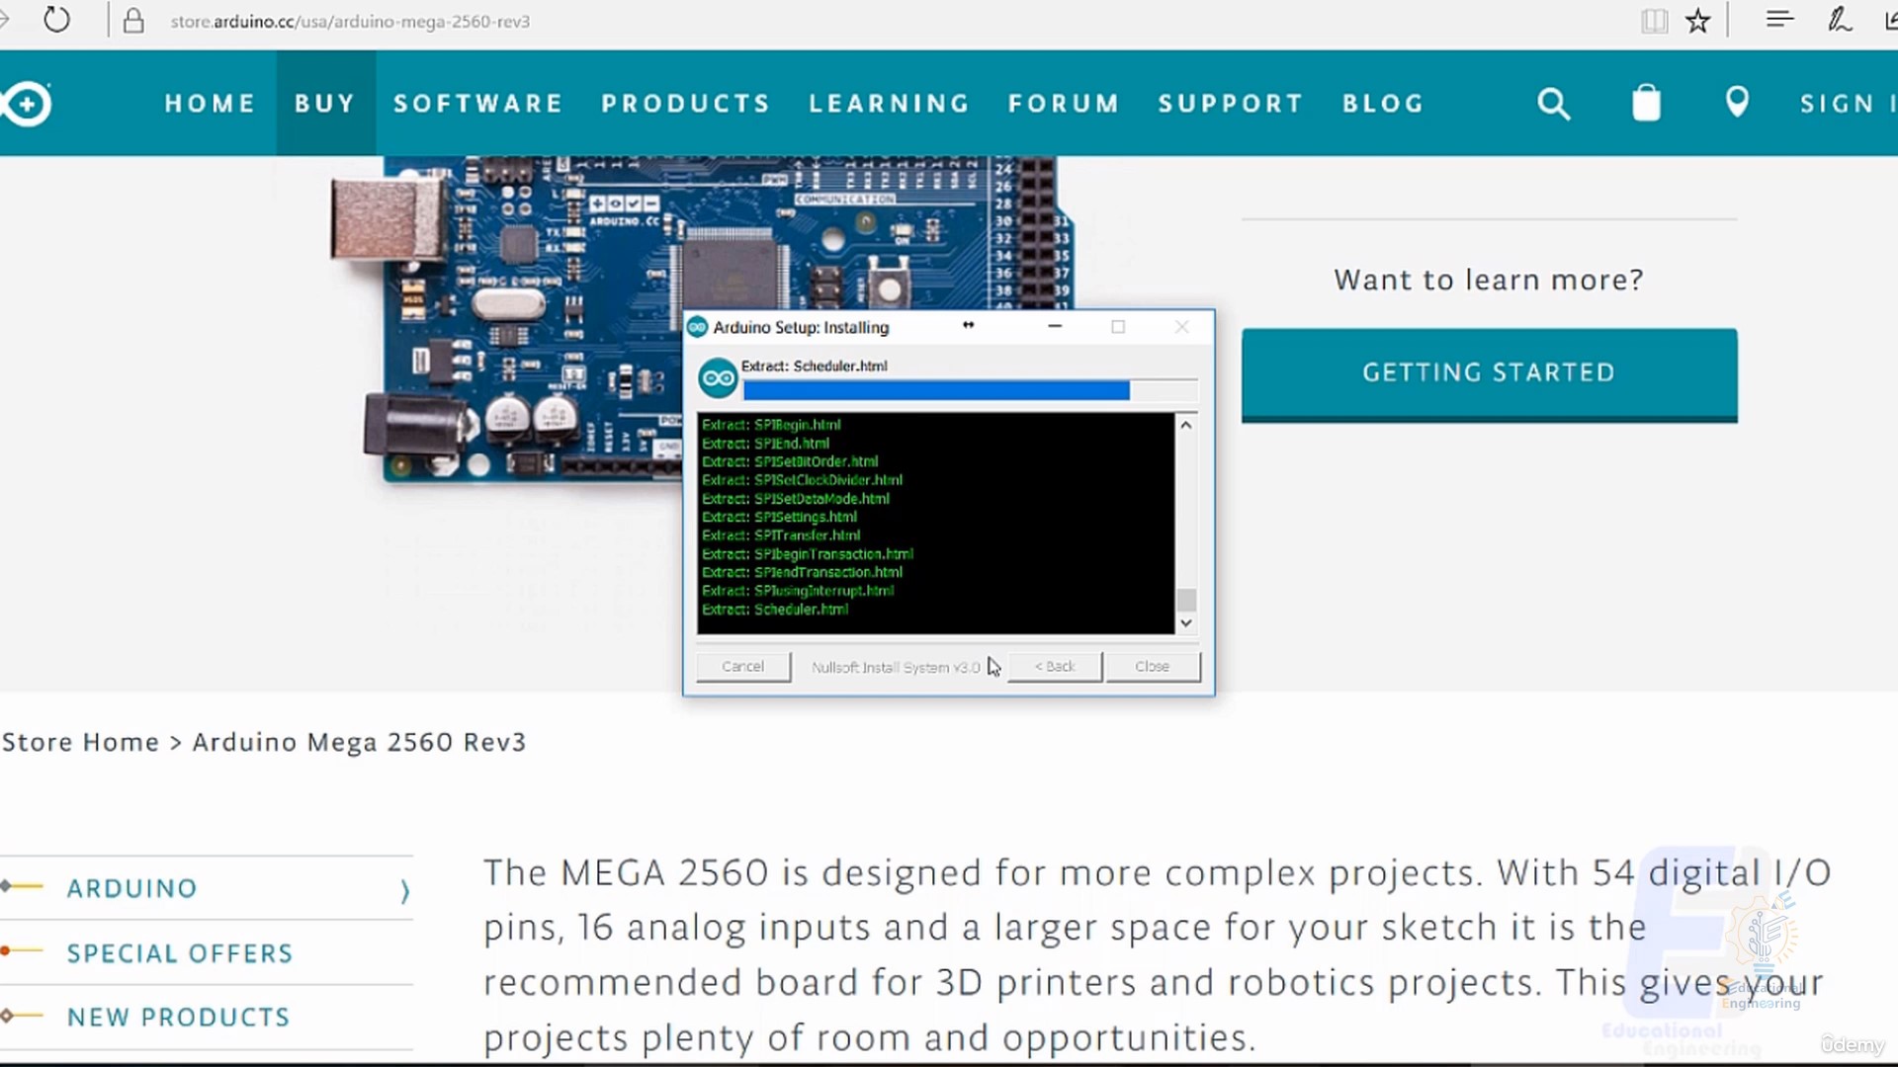Click the 'Extract: SPIBegin.html' log line
Screen dimensions: 1898x1067
click(771, 425)
